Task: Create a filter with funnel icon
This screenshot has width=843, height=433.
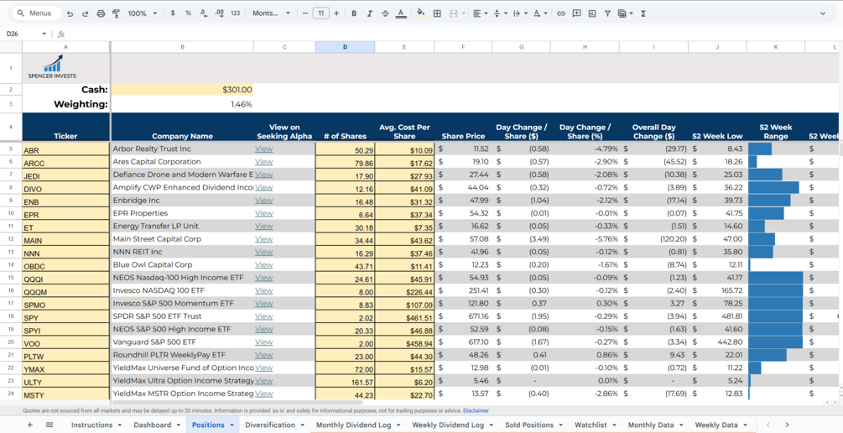Action: pyautogui.click(x=607, y=13)
